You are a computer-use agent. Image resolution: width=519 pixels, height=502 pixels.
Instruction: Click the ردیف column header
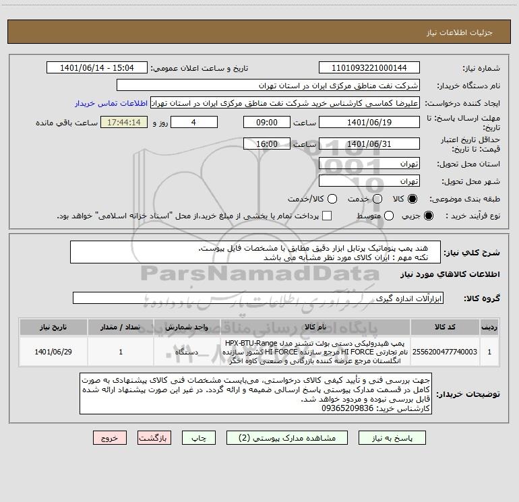click(x=489, y=327)
